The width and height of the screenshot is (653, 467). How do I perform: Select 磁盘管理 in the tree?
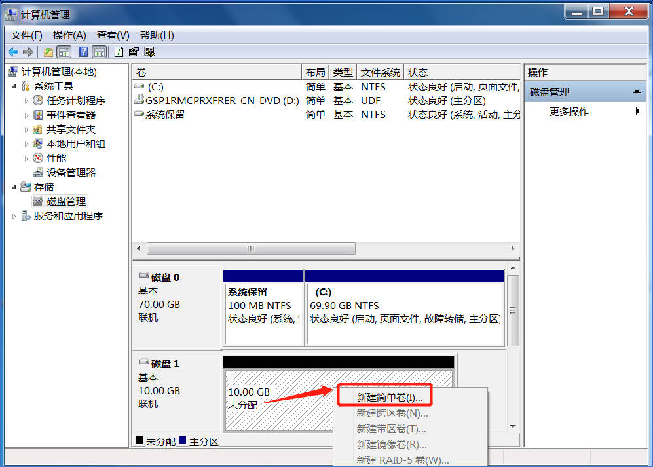tap(65, 202)
